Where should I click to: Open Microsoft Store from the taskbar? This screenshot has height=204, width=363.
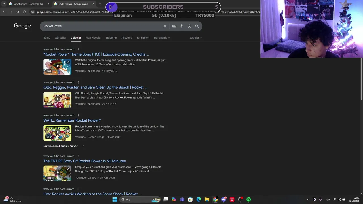(190, 199)
